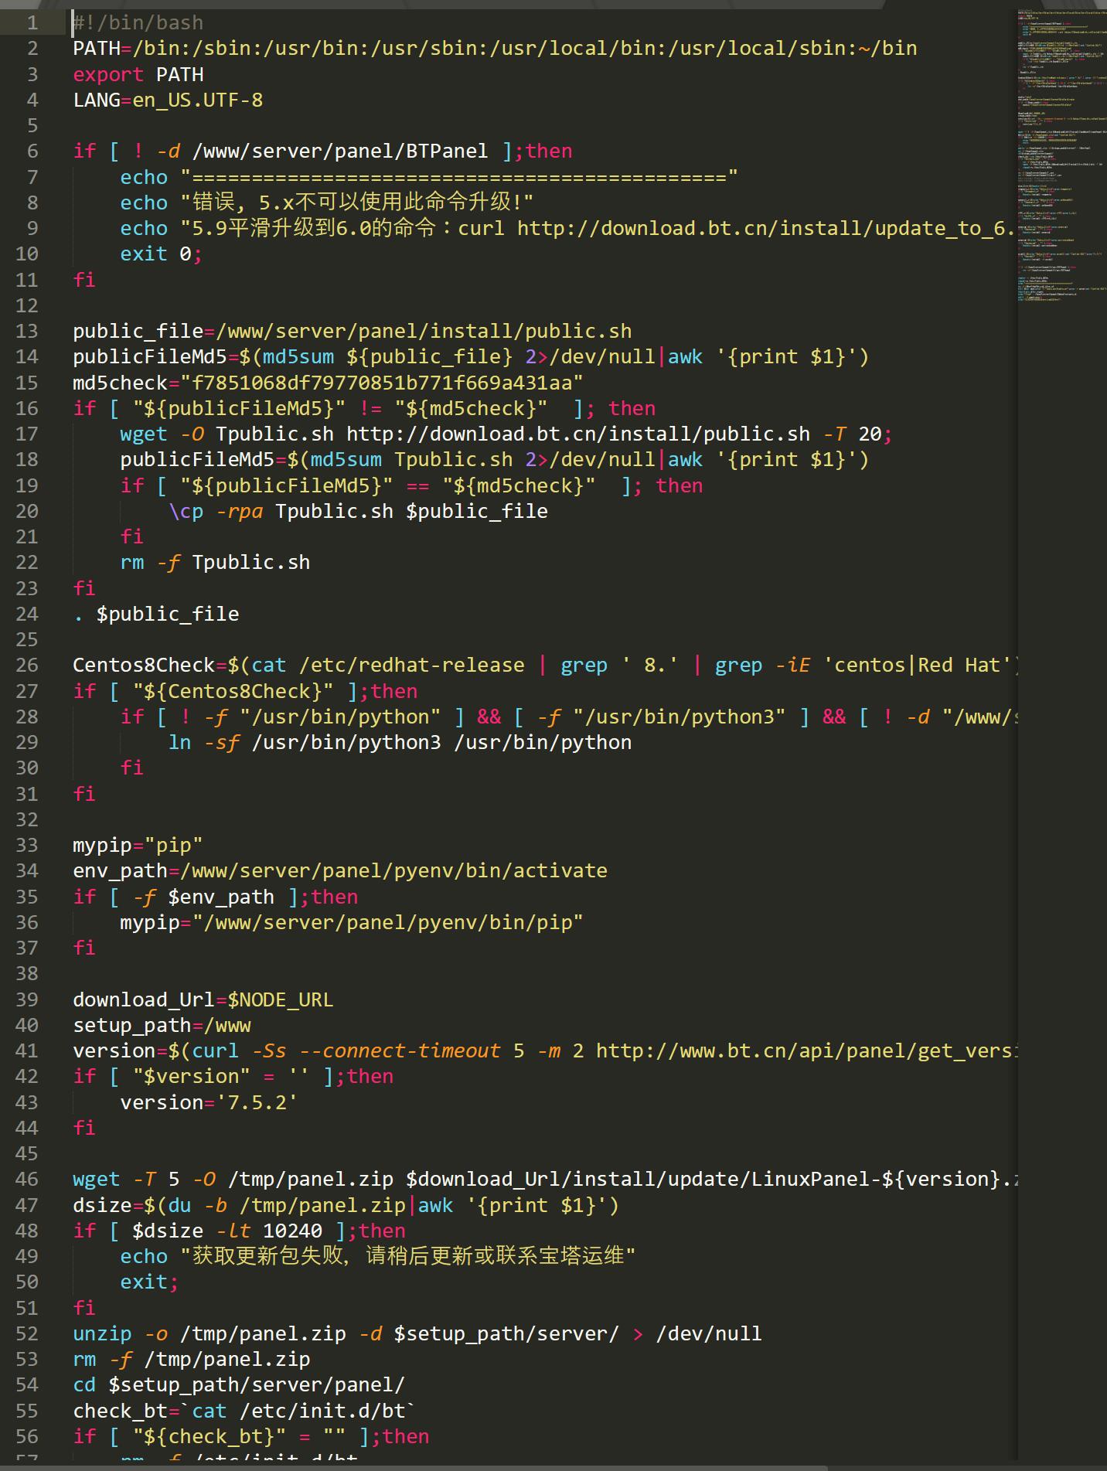Click 'cd $setup_path/server/panel/' on line 54
The height and width of the screenshot is (1471, 1107).
(239, 1385)
